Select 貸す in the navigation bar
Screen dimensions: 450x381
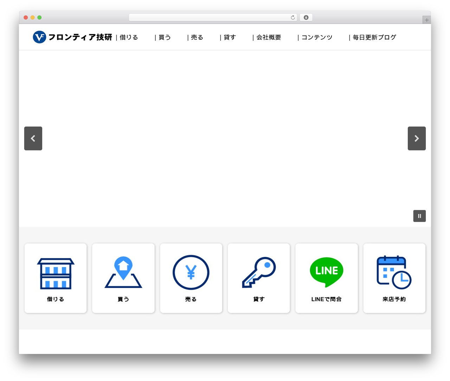(230, 37)
